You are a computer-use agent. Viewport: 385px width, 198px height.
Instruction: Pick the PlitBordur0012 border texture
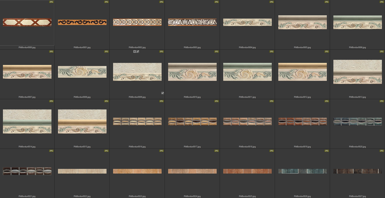(302, 72)
